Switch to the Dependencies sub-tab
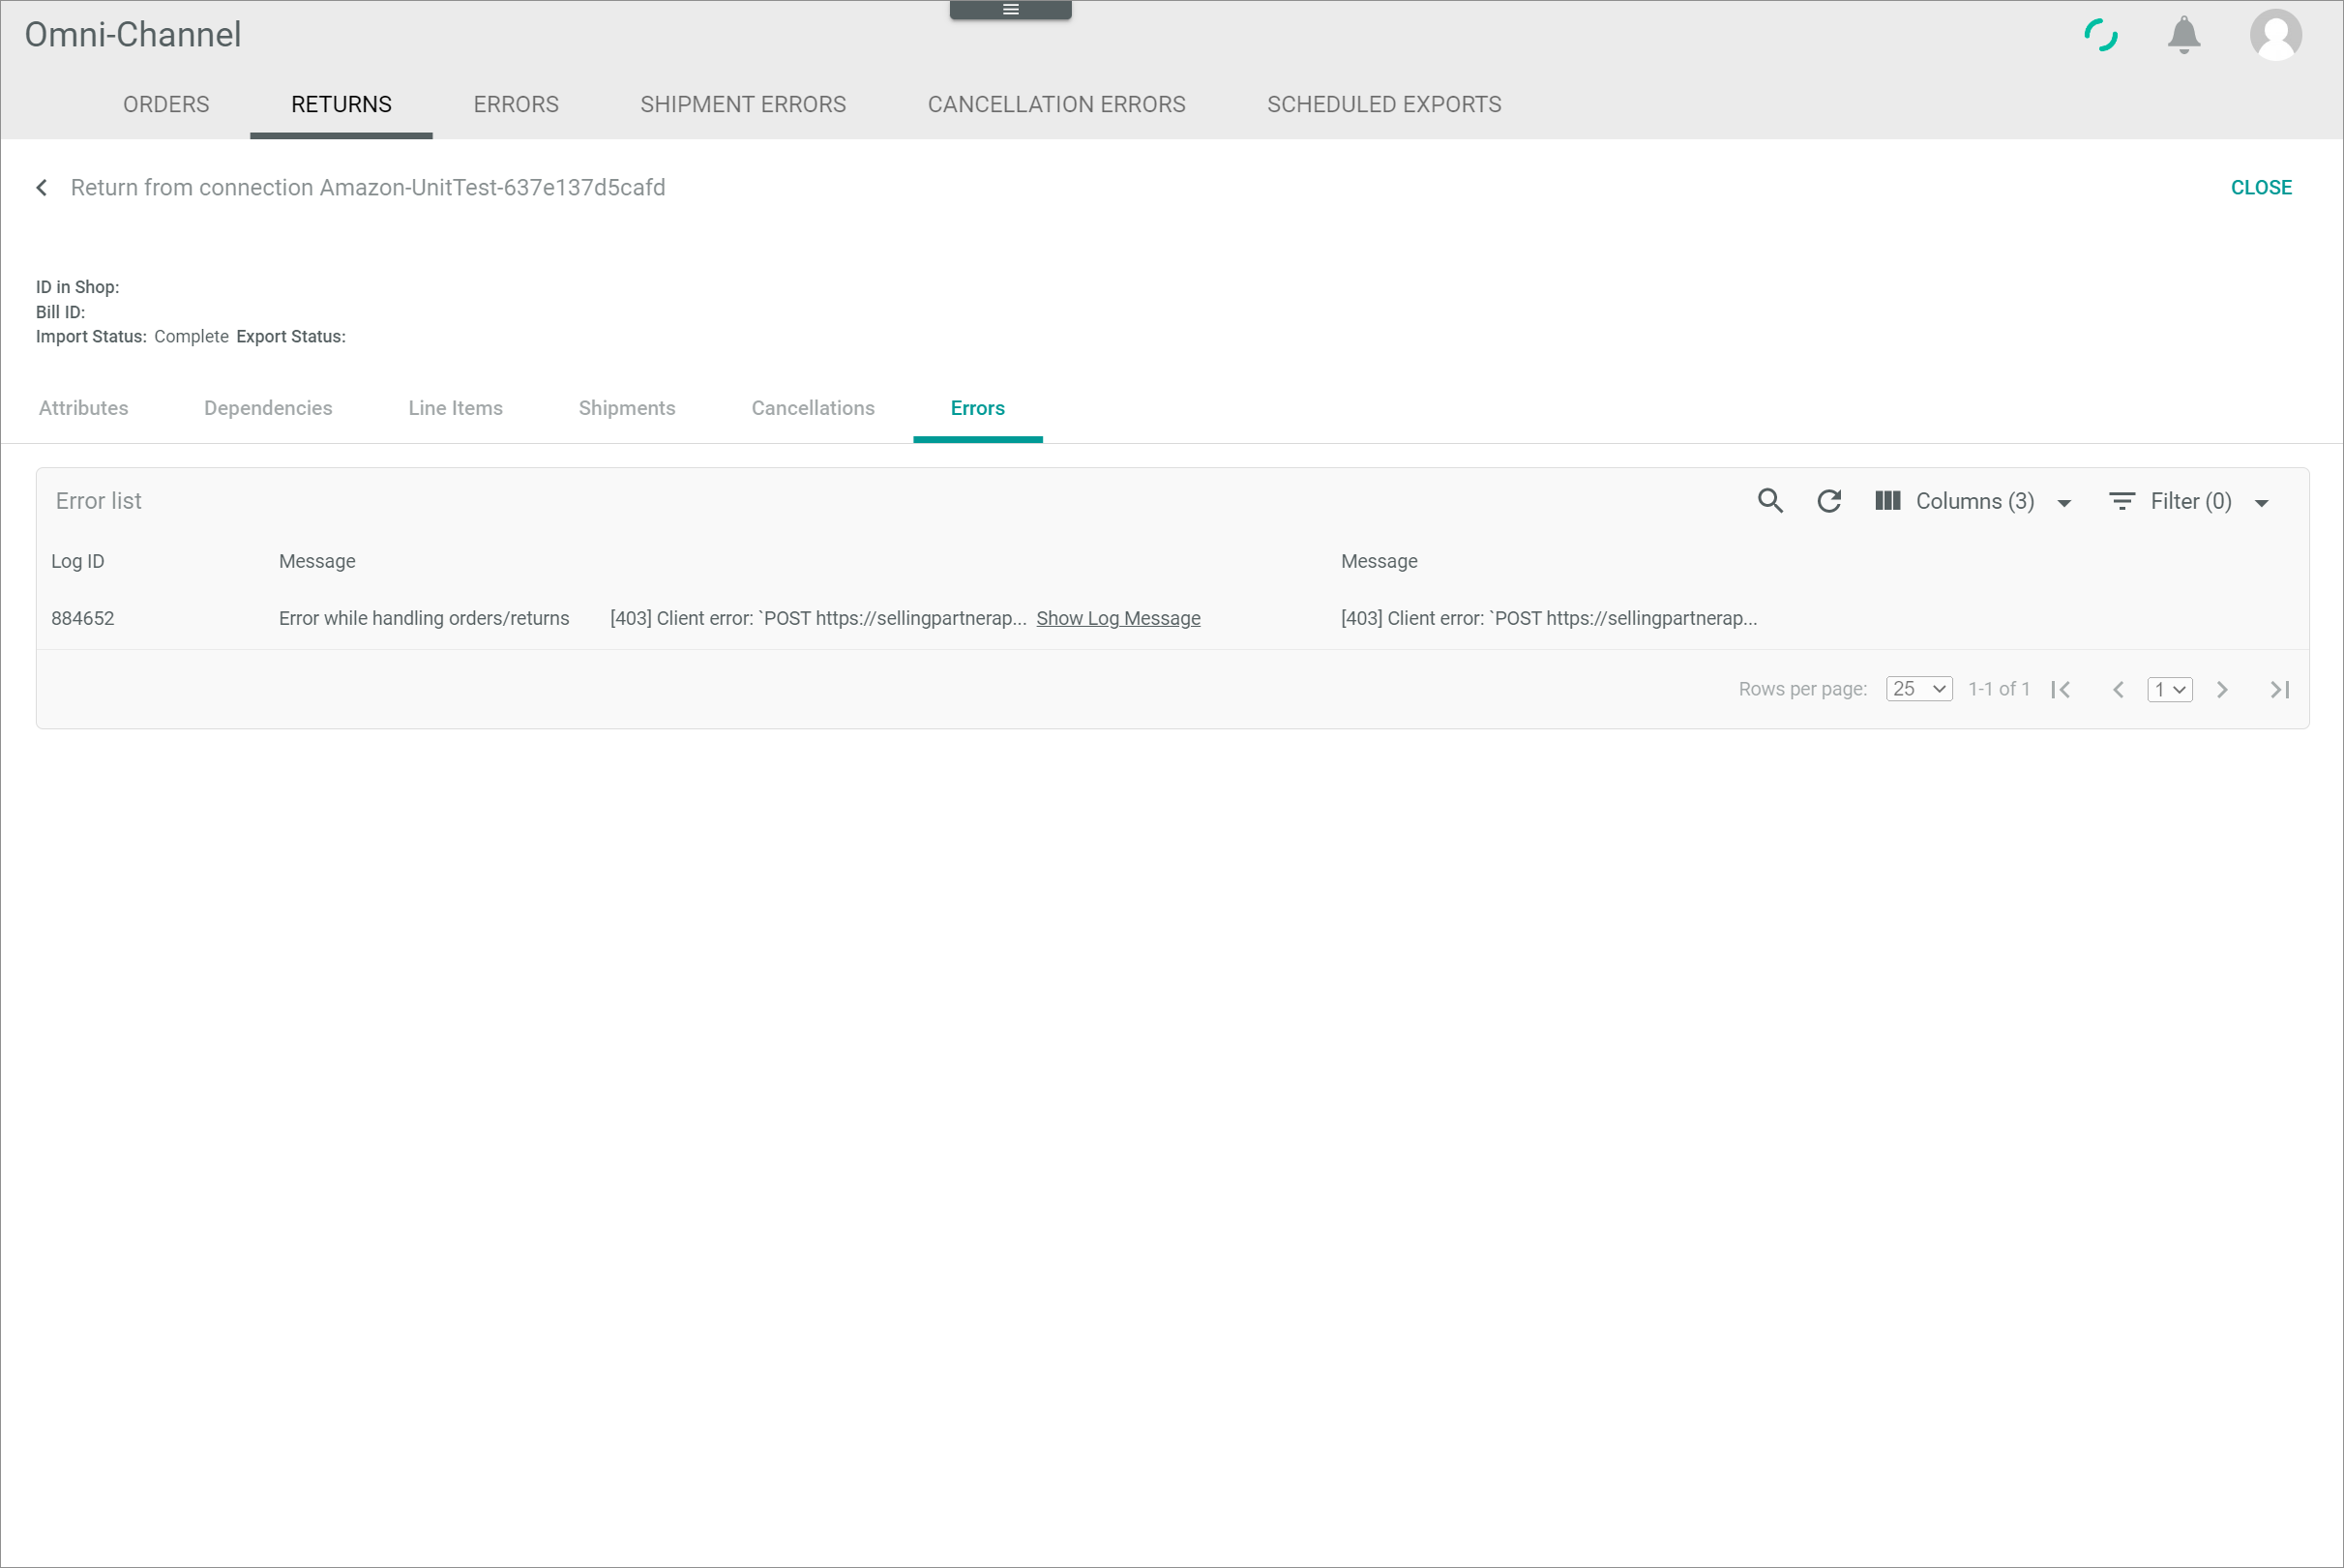Image resolution: width=2344 pixels, height=1568 pixels. pos(268,408)
